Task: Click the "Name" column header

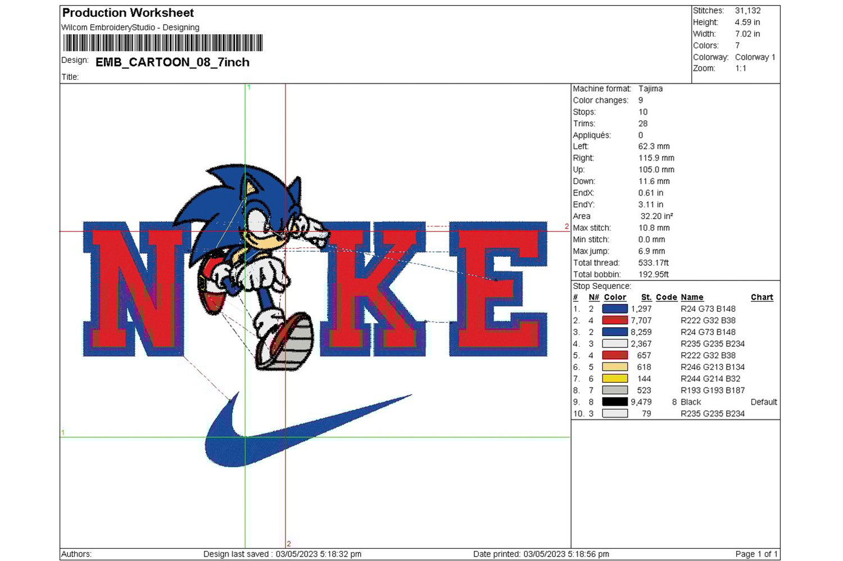Action: pos(692,297)
